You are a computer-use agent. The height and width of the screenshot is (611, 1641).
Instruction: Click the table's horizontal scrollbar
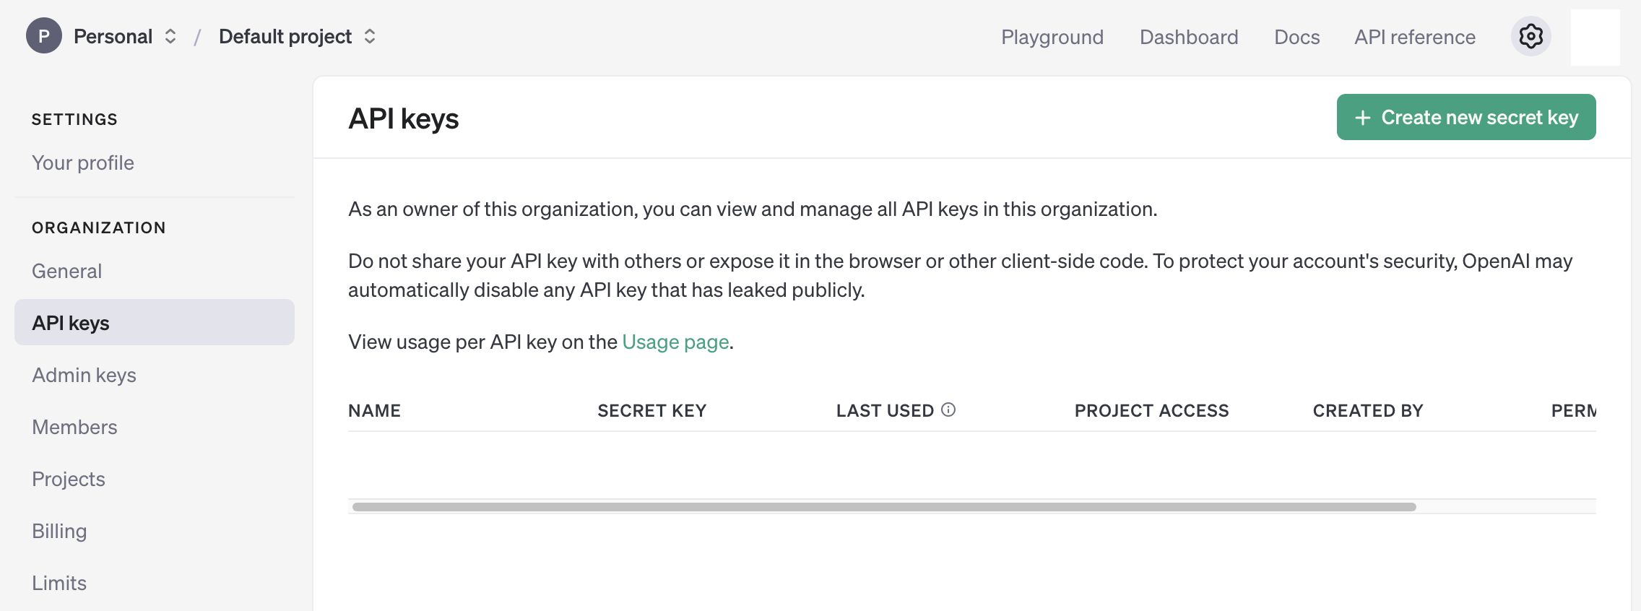point(884,507)
